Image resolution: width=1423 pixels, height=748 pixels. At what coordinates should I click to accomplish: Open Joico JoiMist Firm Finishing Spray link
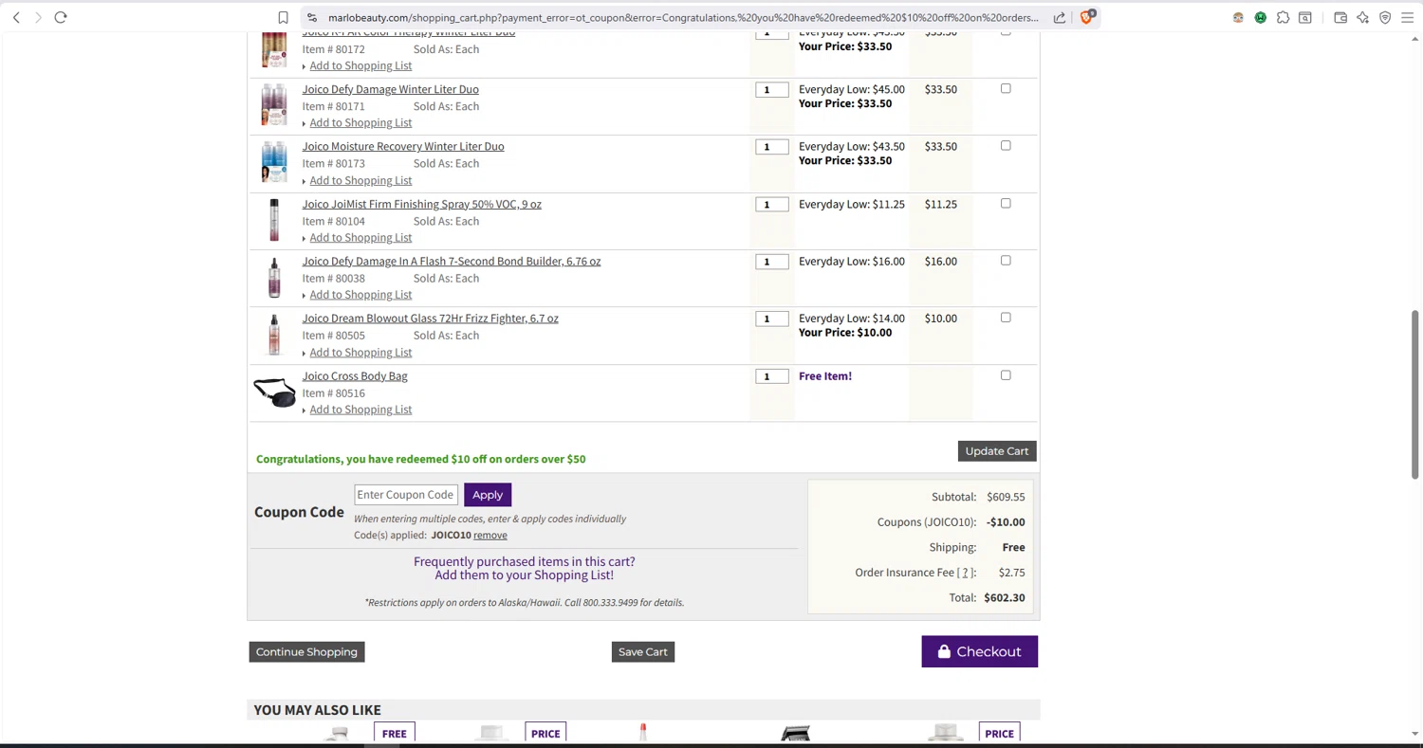click(x=421, y=204)
